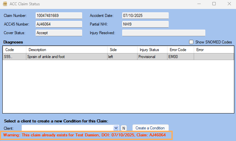Select the ACC45 Number field
Image resolution: width=236 pixels, height=141 pixels.
(59, 24)
